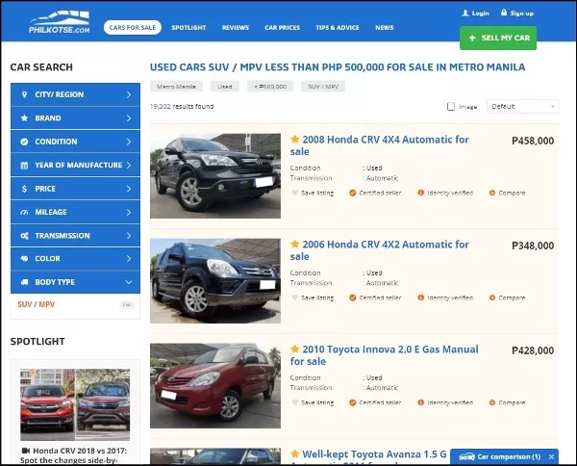Click the Condition checkmark icon
Screen dimensions: 577x466
pyautogui.click(x=24, y=142)
